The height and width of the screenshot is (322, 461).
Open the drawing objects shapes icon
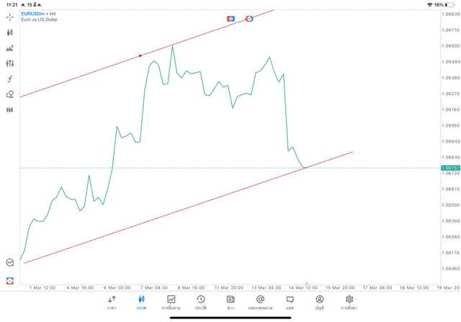[9, 94]
